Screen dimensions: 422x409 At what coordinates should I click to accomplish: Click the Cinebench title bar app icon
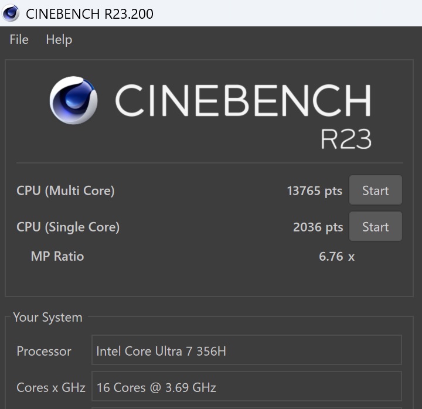[x=11, y=13]
